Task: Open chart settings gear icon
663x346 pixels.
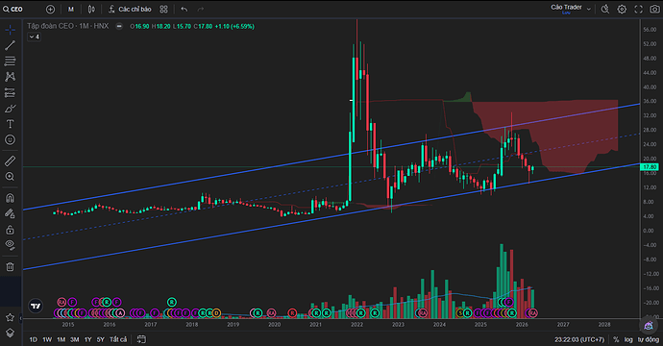Action: coord(622,9)
